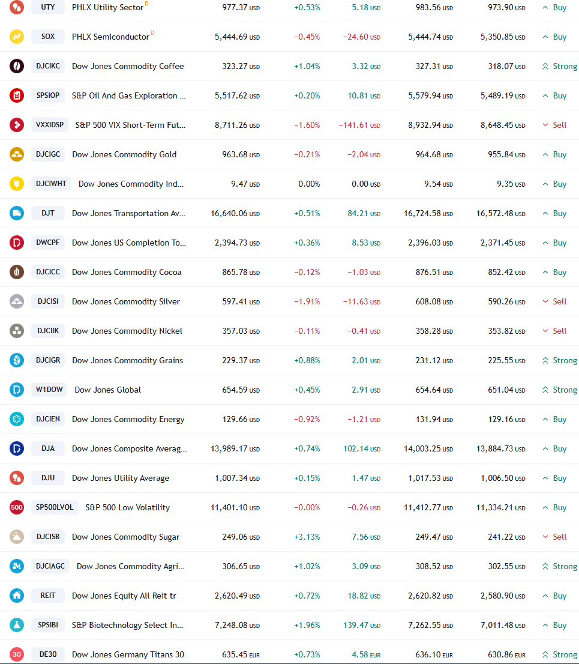The height and width of the screenshot is (664, 579).
Task: Select price 2,620.49 USD for REIT
Action: point(237,596)
